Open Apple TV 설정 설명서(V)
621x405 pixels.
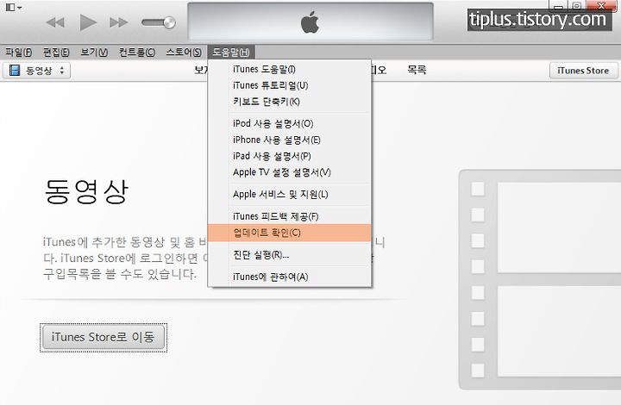290,172
